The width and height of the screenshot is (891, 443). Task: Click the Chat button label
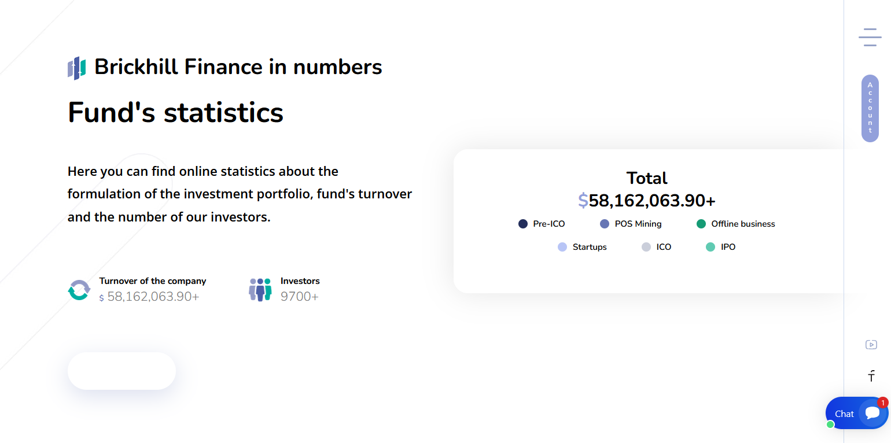click(844, 414)
